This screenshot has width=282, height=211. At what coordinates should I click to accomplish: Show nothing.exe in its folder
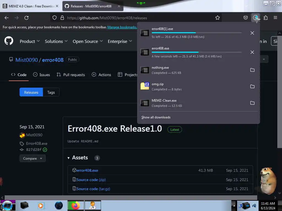pos(252,70)
